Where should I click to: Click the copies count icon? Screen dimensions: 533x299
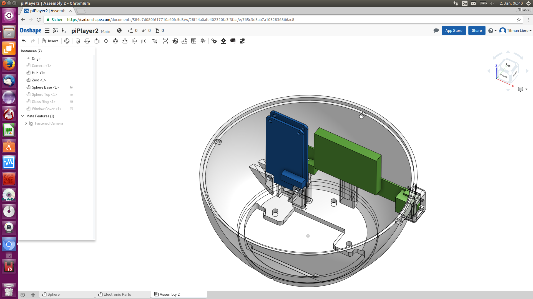pyautogui.click(x=157, y=30)
